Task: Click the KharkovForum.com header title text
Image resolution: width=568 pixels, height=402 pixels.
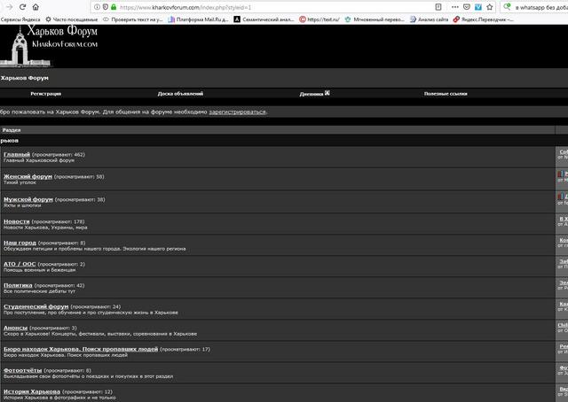Action: tap(65, 44)
